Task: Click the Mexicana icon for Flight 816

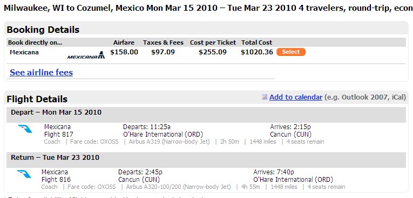Action: point(24,174)
